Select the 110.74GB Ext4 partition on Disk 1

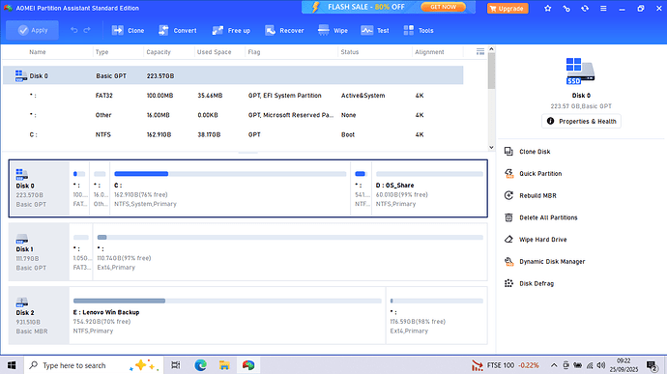[290, 252]
